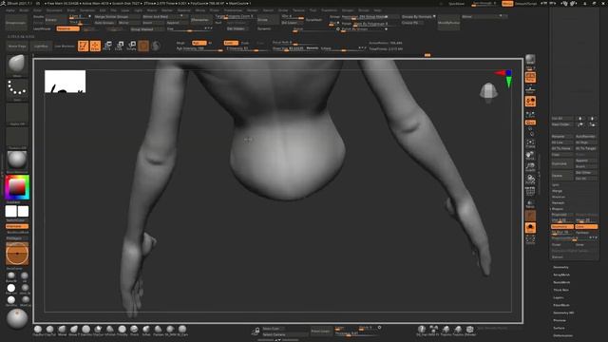Click the camera lock icon at bottom

[x=256, y=332]
